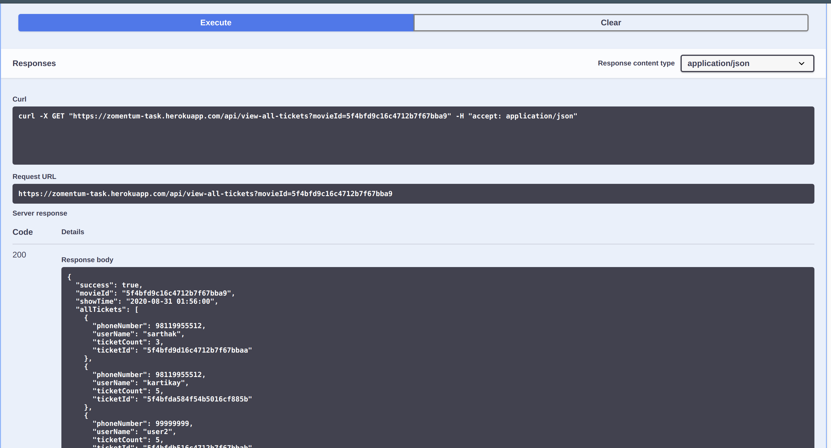Click the Code column header

click(23, 232)
